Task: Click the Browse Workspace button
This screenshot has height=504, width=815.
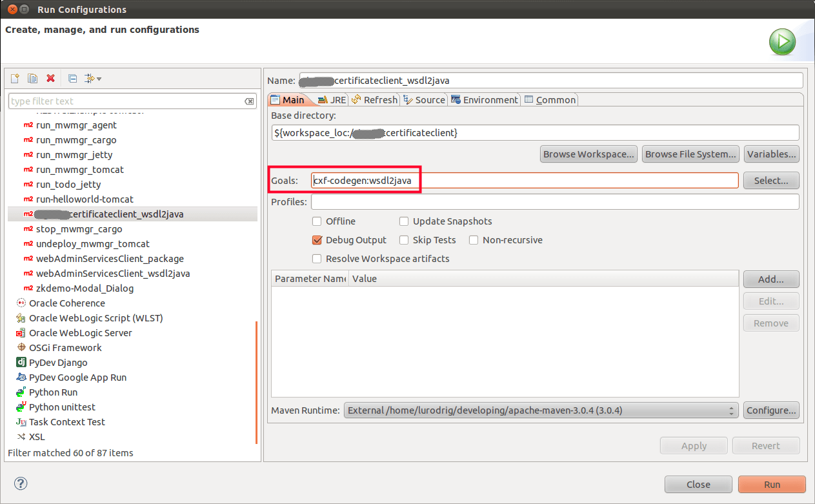Action: pyautogui.click(x=588, y=154)
